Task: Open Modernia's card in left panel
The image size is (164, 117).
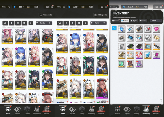Action: [21, 80]
